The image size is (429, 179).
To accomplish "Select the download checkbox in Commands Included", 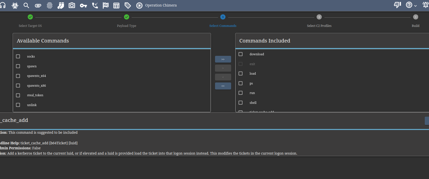I will [240, 54].
